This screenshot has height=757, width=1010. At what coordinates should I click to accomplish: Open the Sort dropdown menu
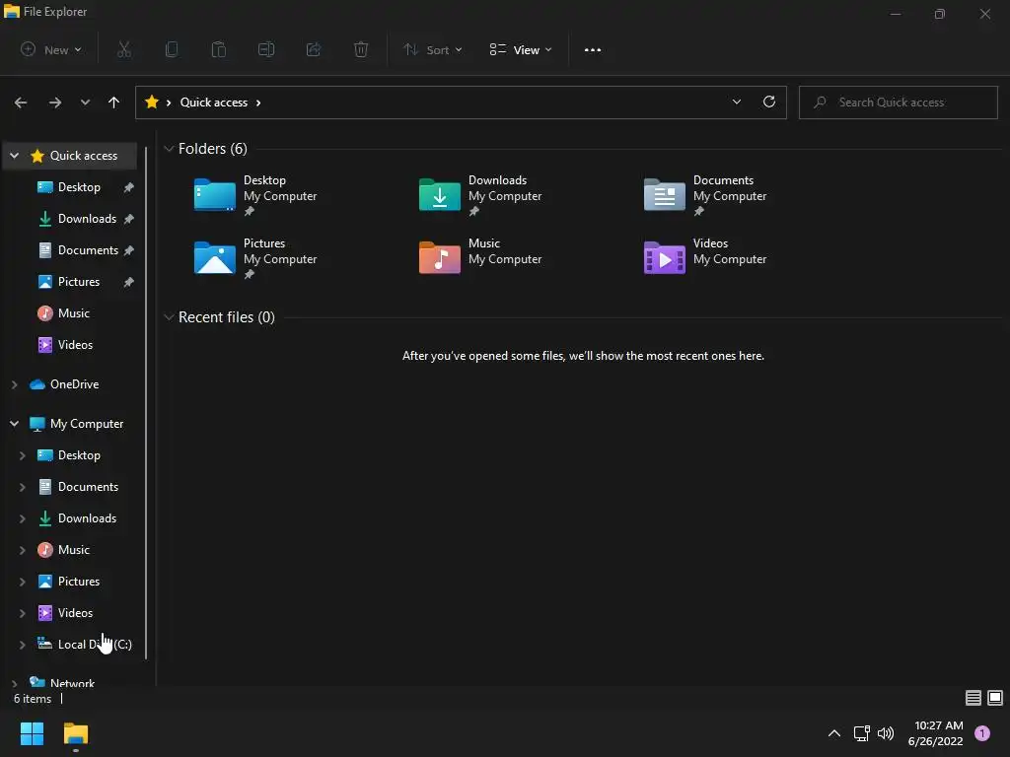(x=433, y=49)
